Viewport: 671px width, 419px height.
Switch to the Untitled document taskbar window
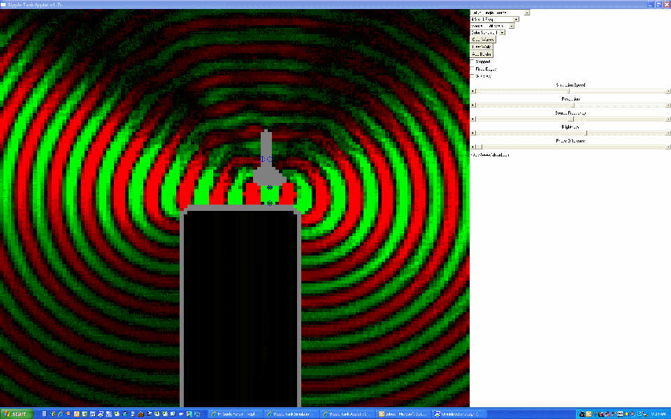click(460, 414)
